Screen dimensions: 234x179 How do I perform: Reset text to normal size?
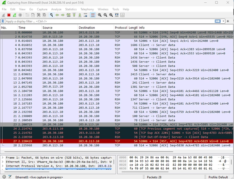click(x=111, y=15)
